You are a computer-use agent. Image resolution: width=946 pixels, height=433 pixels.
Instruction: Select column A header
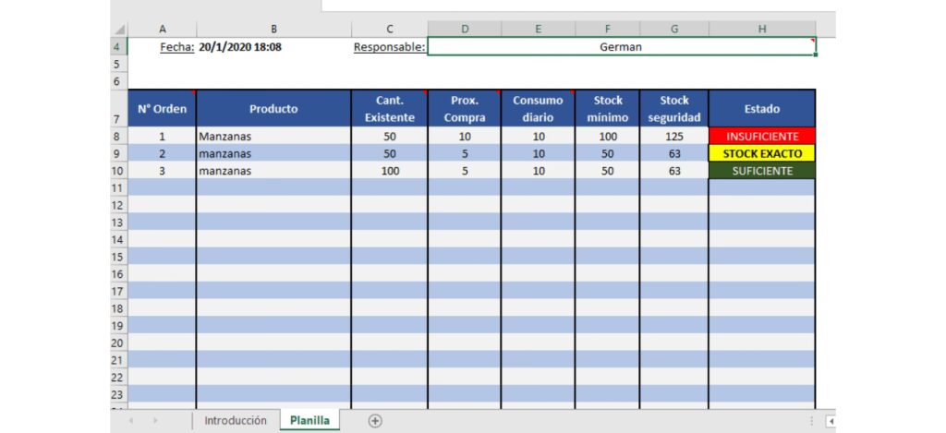click(162, 29)
